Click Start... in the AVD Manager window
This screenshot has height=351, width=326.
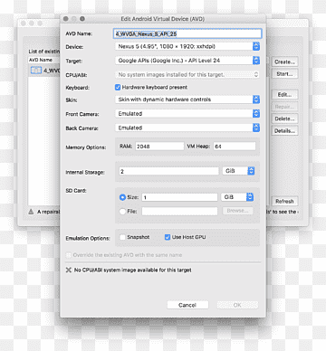tap(284, 74)
